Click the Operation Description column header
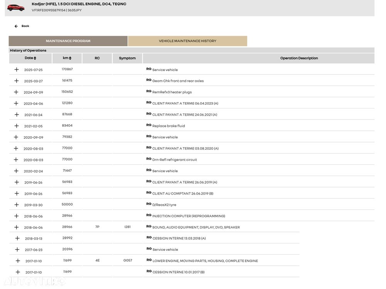The image size is (386, 289). click(299, 58)
